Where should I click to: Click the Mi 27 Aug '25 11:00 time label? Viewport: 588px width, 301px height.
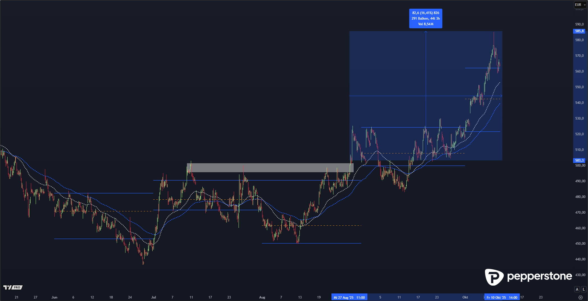tap(349, 297)
